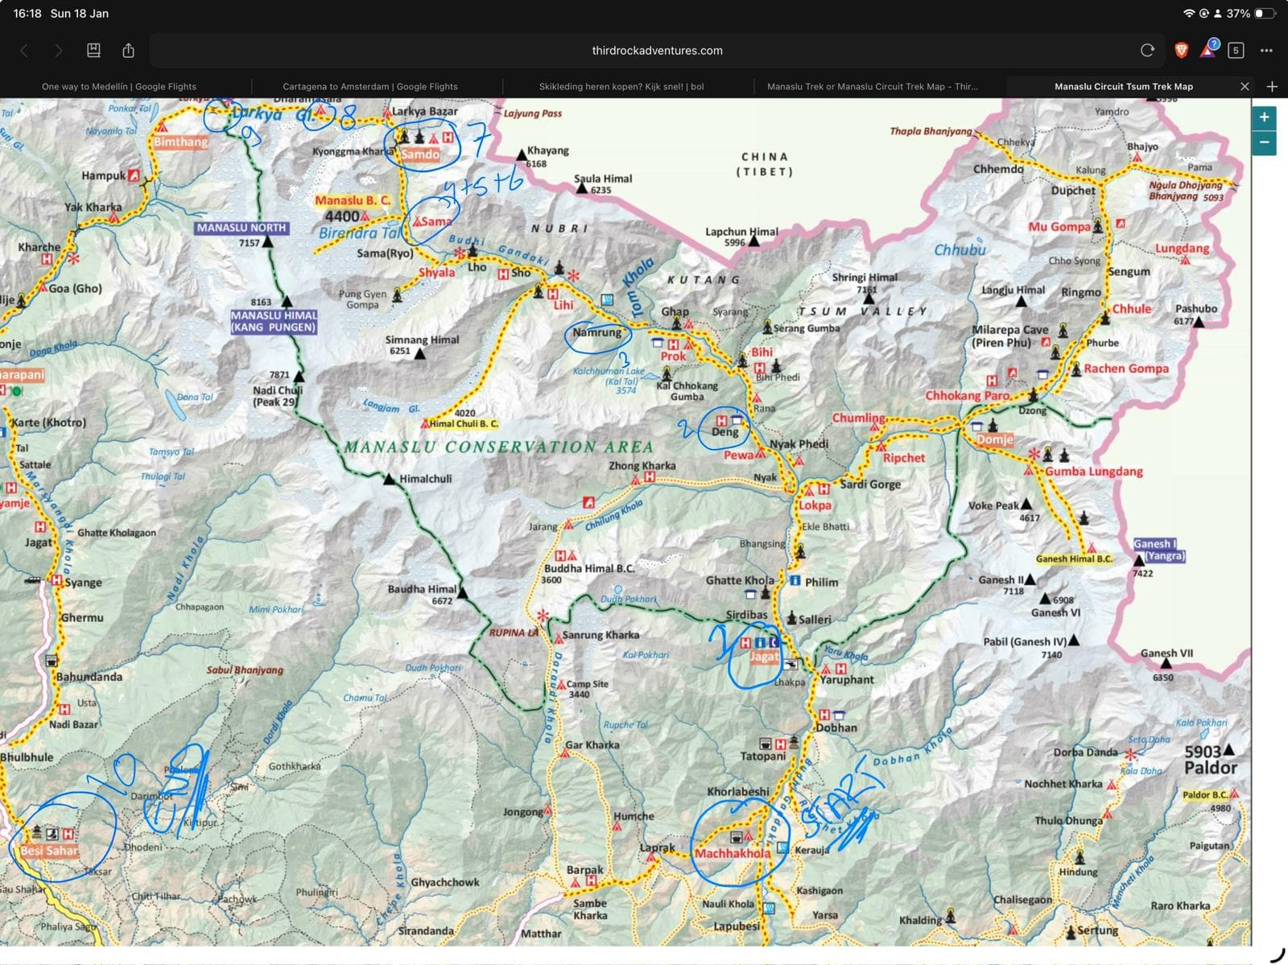Click the Chhule label on the map
The height and width of the screenshot is (965, 1288).
click(1132, 309)
